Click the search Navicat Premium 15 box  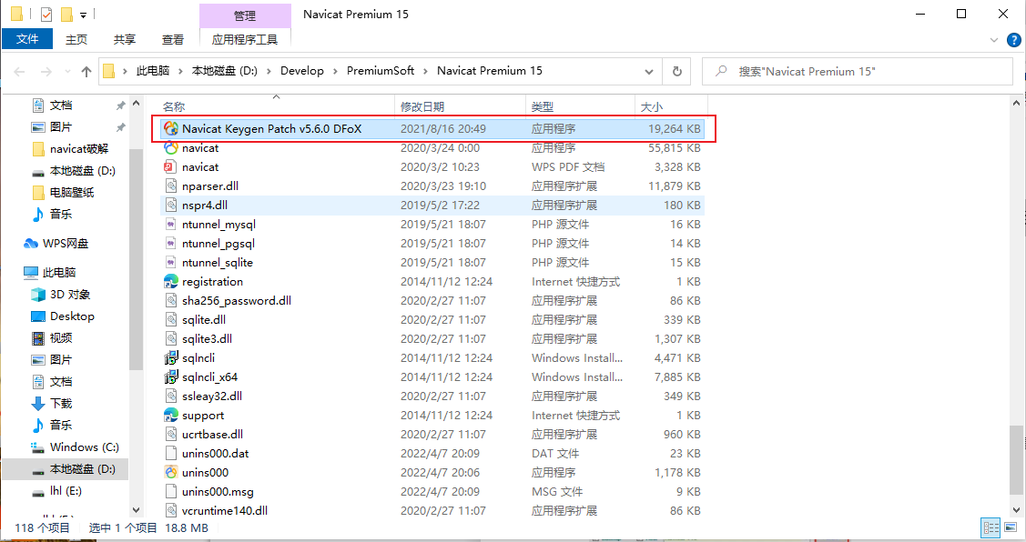click(x=858, y=71)
